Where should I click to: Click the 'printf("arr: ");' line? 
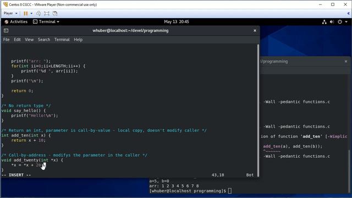click(31, 61)
